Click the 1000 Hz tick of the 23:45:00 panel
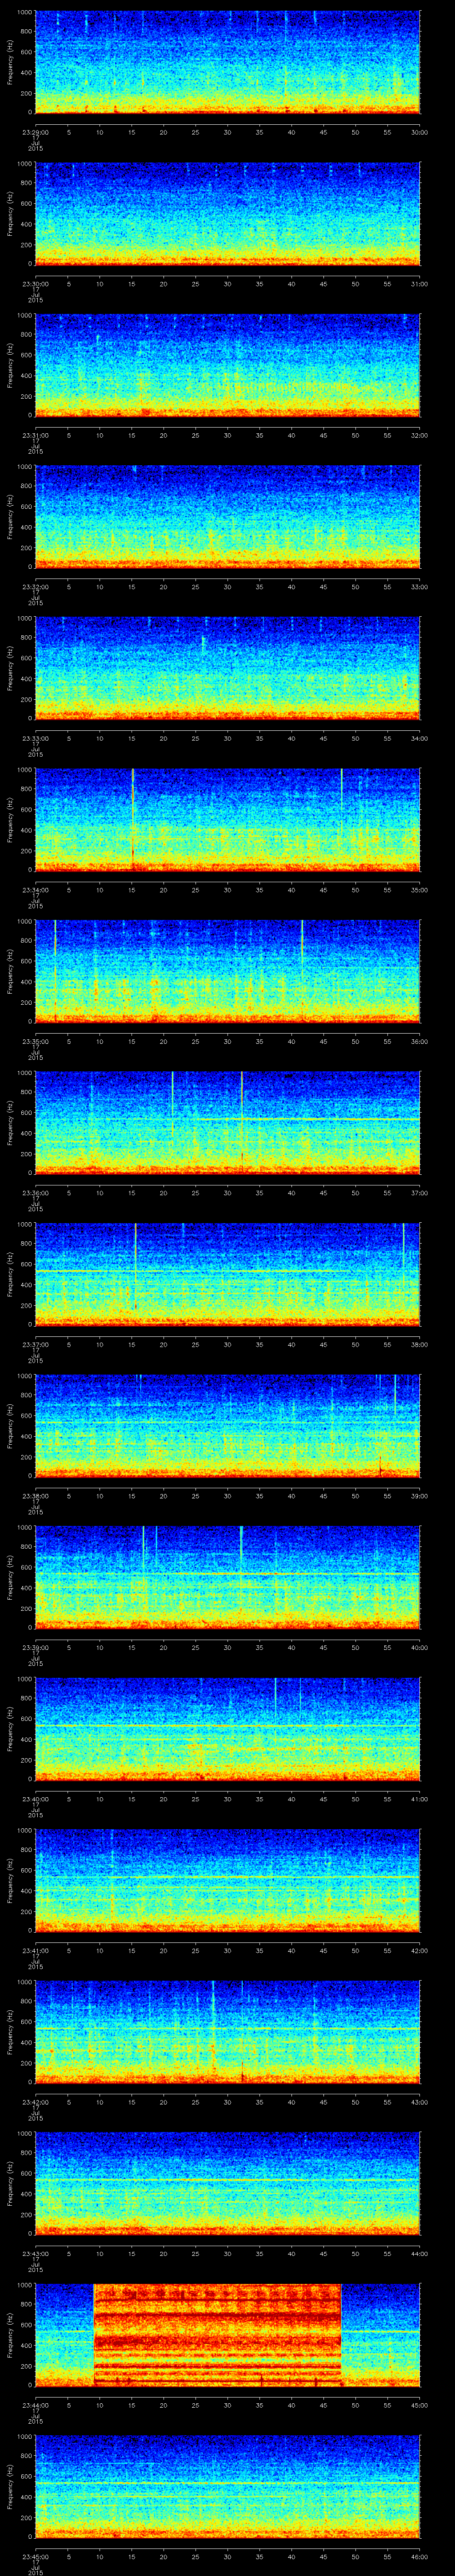The image size is (455, 2576). click(24, 2438)
